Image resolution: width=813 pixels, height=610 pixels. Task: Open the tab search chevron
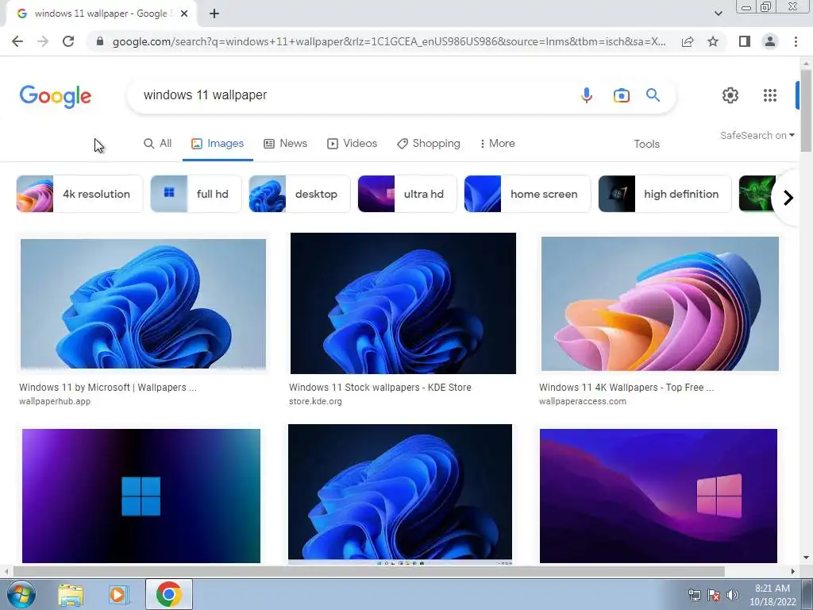click(x=718, y=14)
